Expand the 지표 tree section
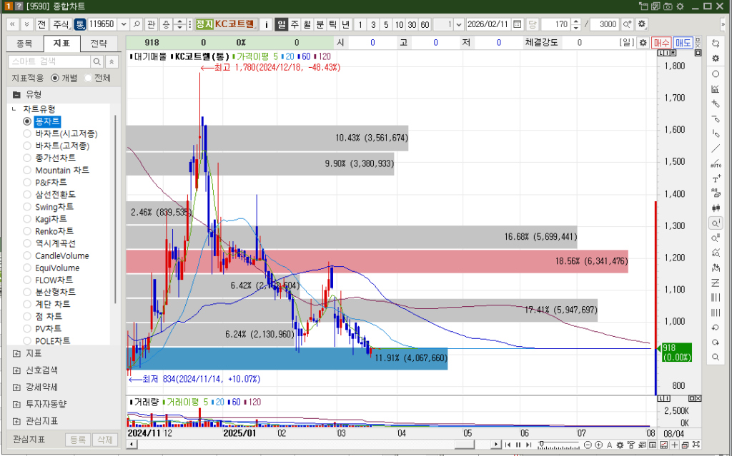Image resolution: width=732 pixels, height=456 pixels. tap(16, 354)
